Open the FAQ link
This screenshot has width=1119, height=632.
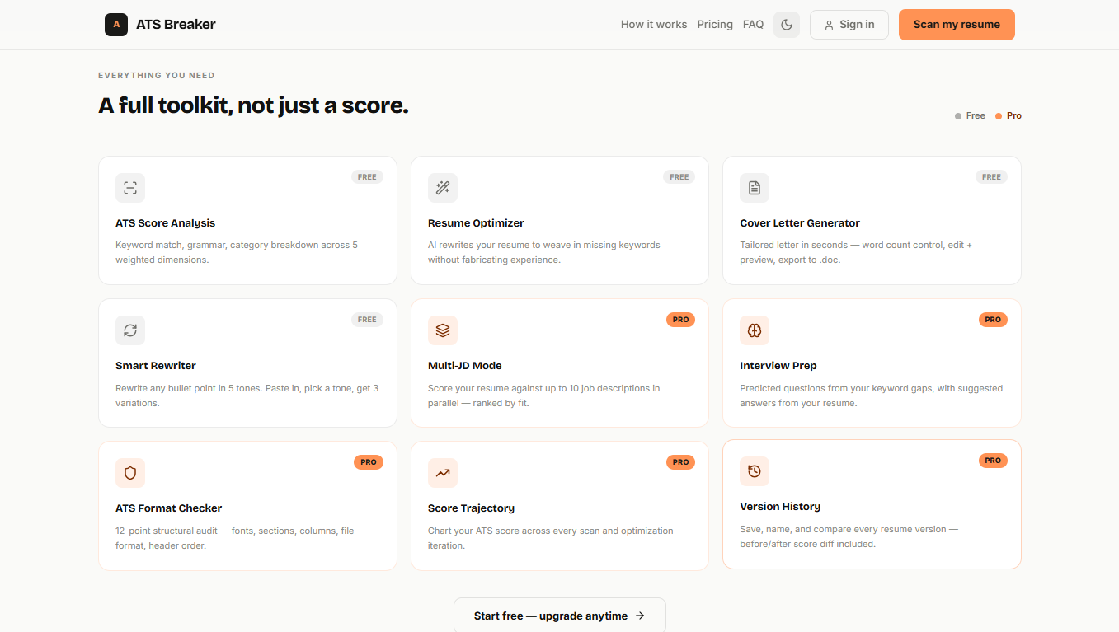coord(753,25)
